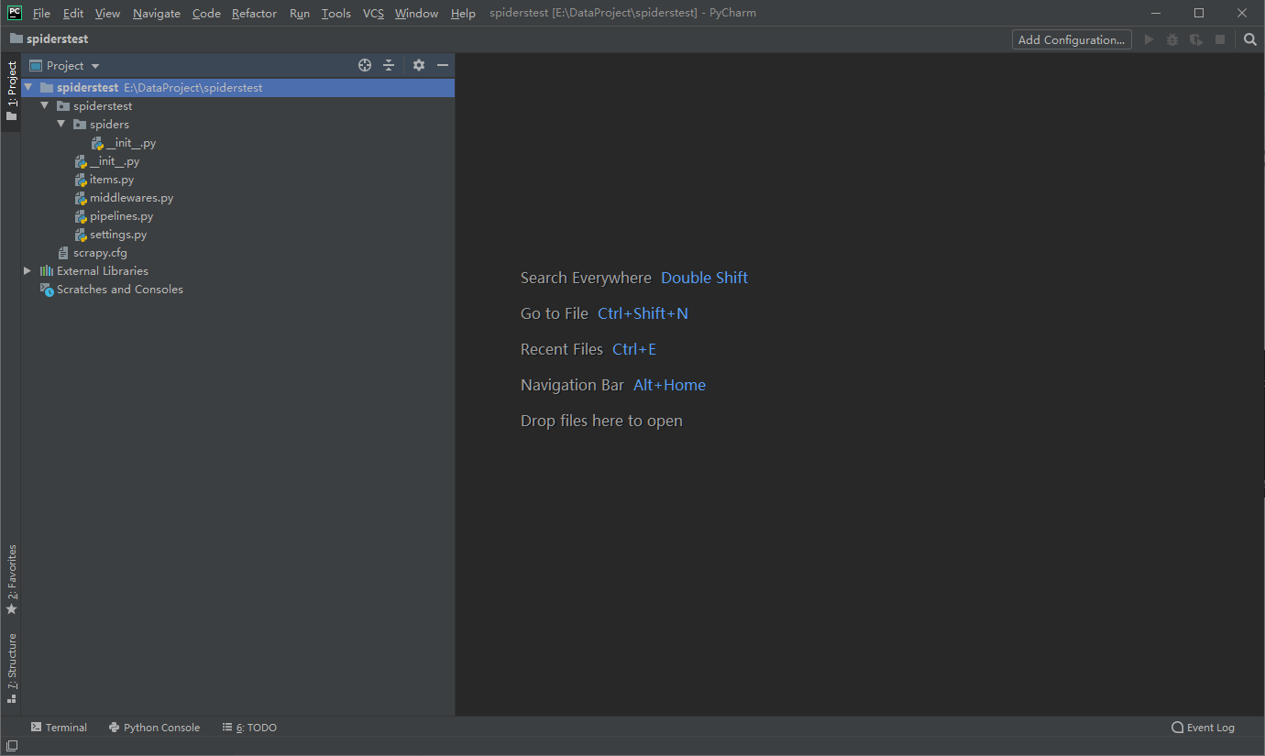Viewport: 1265px width, 756px height.
Task: Click the Debug bug icon in toolbar
Action: [x=1172, y=39]
